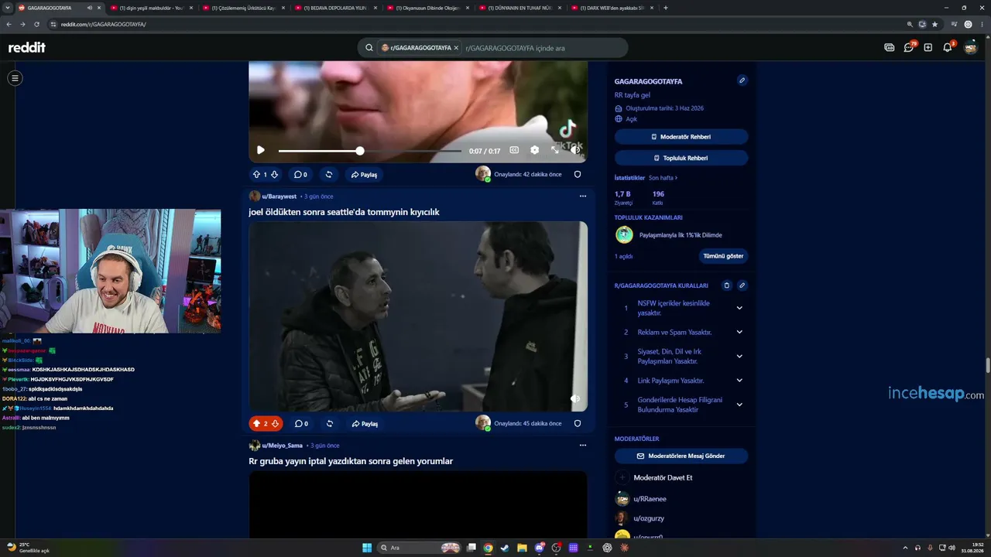Open the post titled joel öldükten sonra
991x557 pixels.
tap(344, 212)
